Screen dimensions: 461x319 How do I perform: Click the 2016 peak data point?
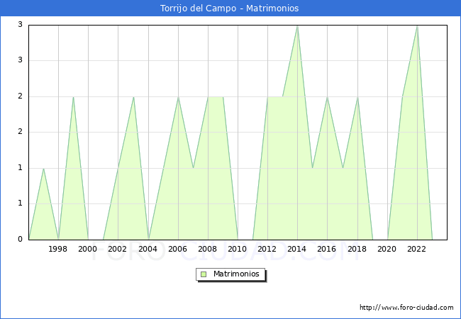[x=327, y=97]
